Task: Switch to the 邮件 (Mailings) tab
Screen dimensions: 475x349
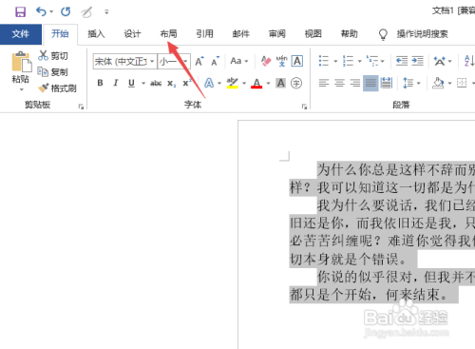Action: (x=240, y=33)
